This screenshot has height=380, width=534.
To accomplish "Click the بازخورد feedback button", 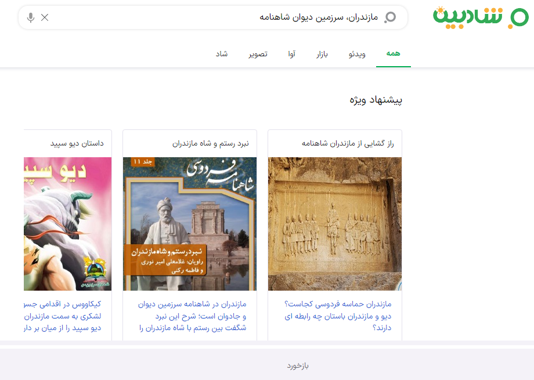I will coord(298,365).
